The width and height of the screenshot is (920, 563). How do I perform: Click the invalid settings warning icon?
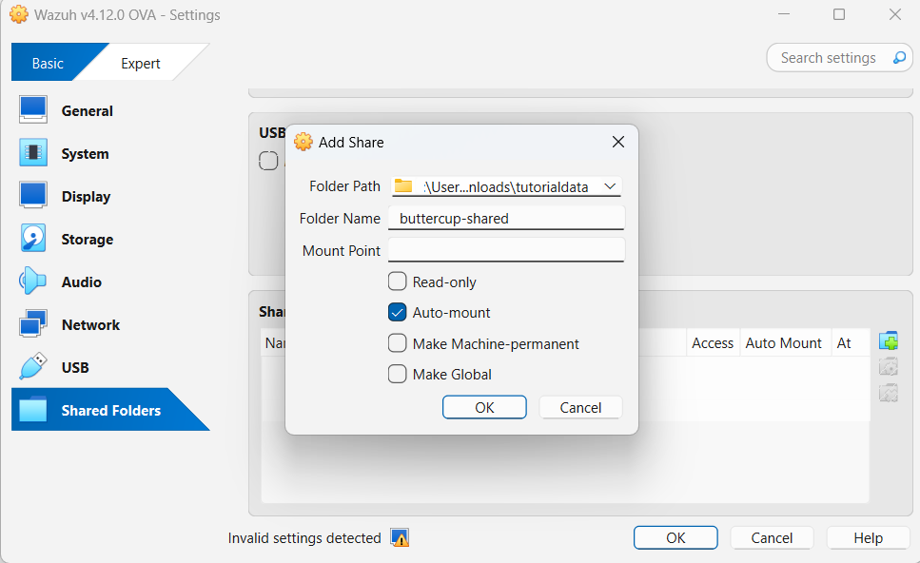[x=401, y=538]
